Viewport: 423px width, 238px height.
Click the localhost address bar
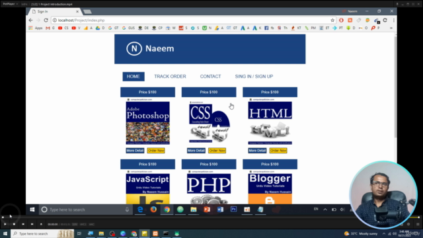193,20
